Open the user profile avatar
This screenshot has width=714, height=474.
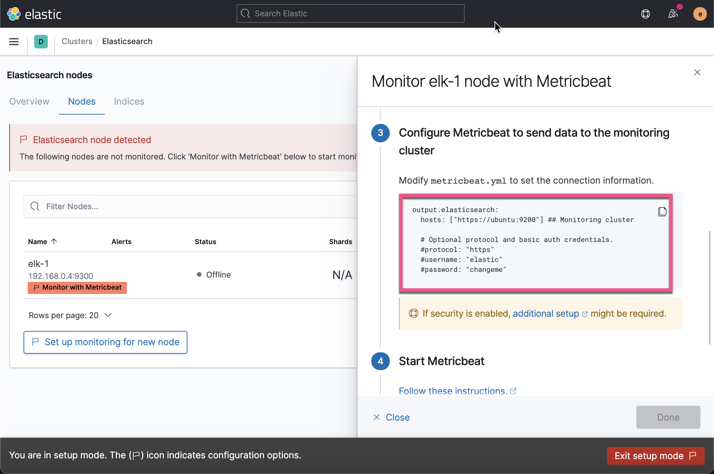tap(700, 14)
